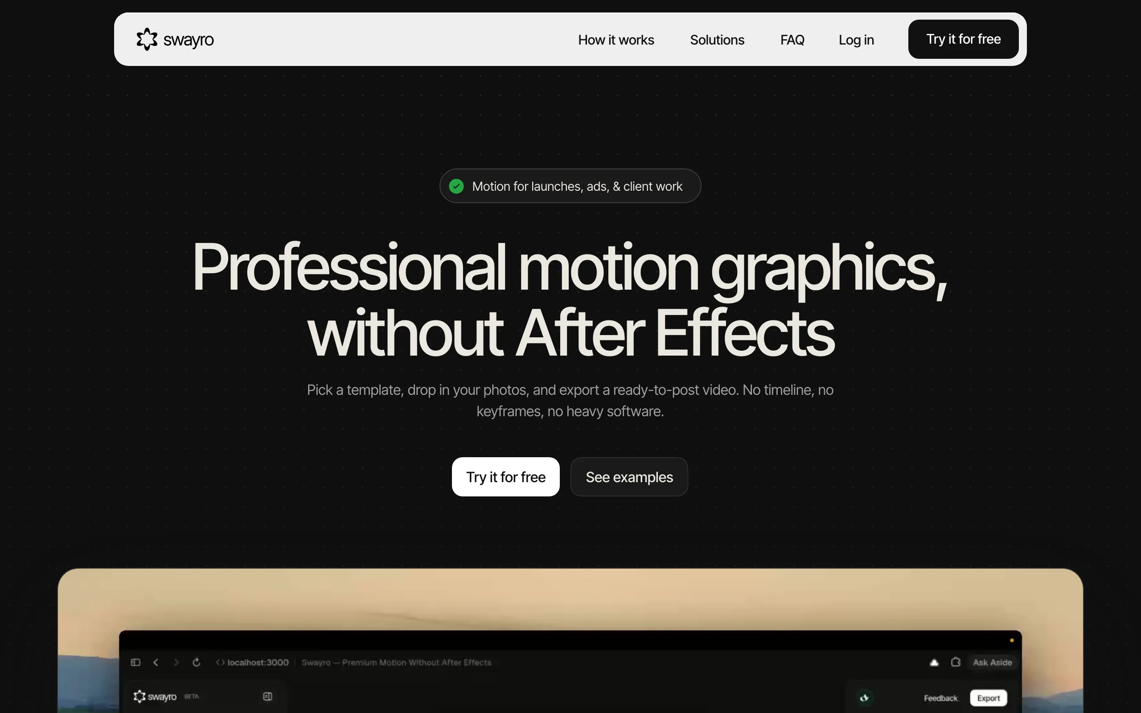Open the Solutions nav item
This screenshot has height=713, width=1141.
(x=717, y=40)
